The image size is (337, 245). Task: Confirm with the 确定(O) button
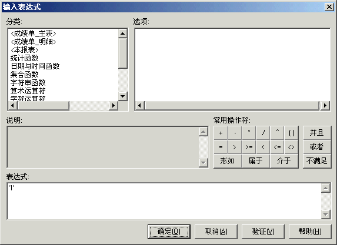coord(169,231)
